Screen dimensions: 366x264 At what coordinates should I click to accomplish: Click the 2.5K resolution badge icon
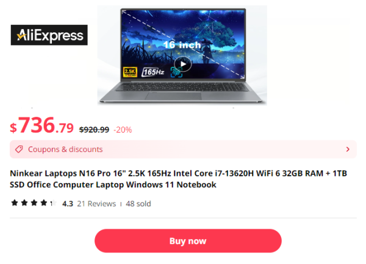click(x=130, y=72)
